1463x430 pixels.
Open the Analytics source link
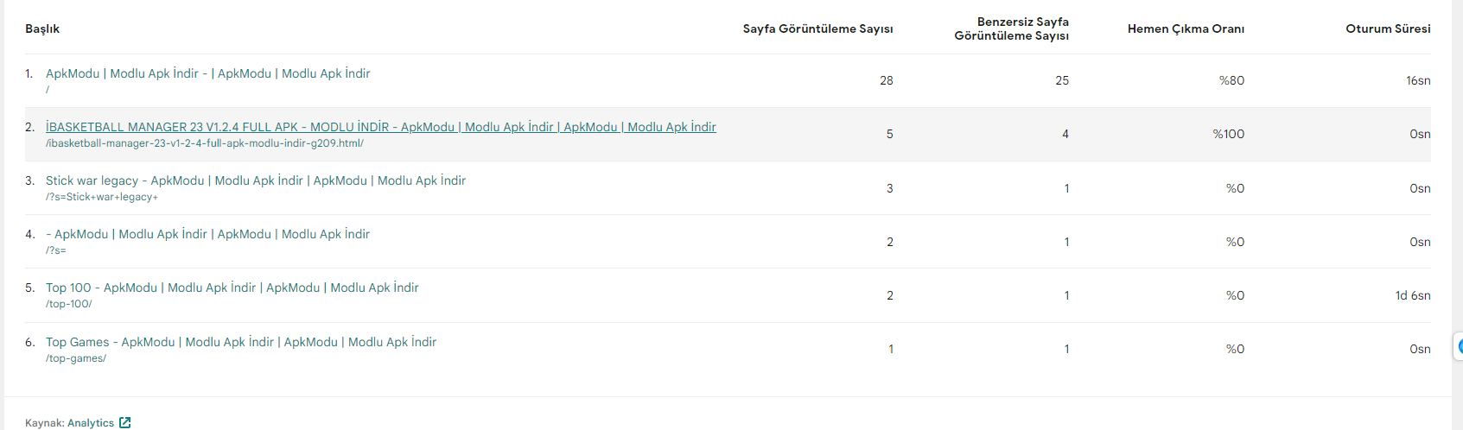tap(91, 423)
